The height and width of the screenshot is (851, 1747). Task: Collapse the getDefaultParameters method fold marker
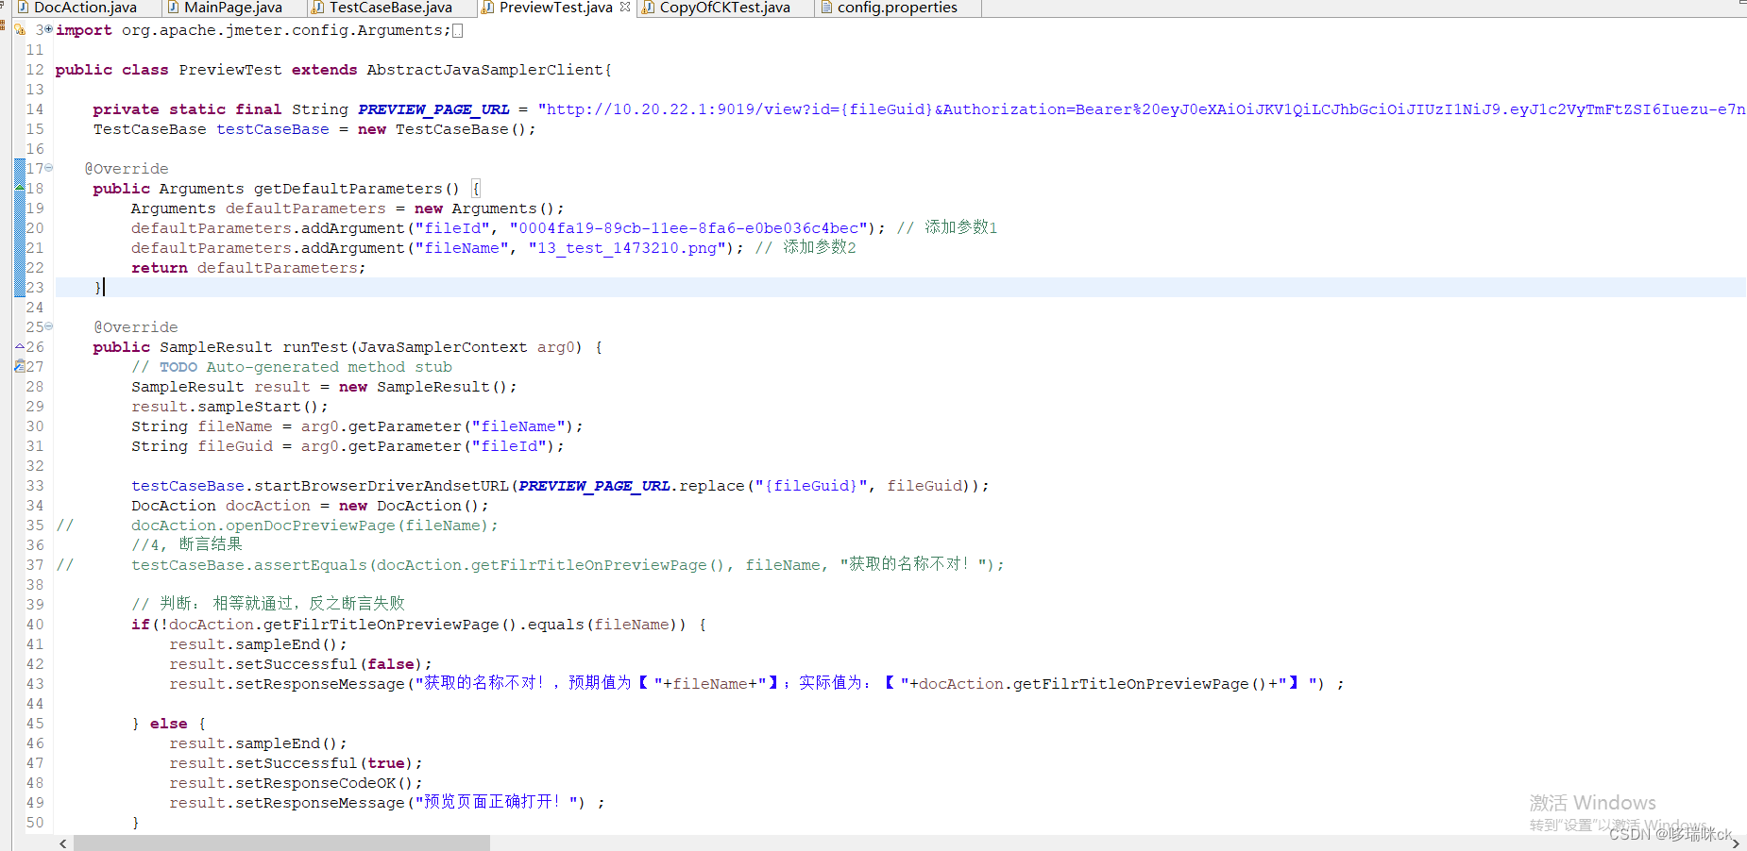point(47,168)
